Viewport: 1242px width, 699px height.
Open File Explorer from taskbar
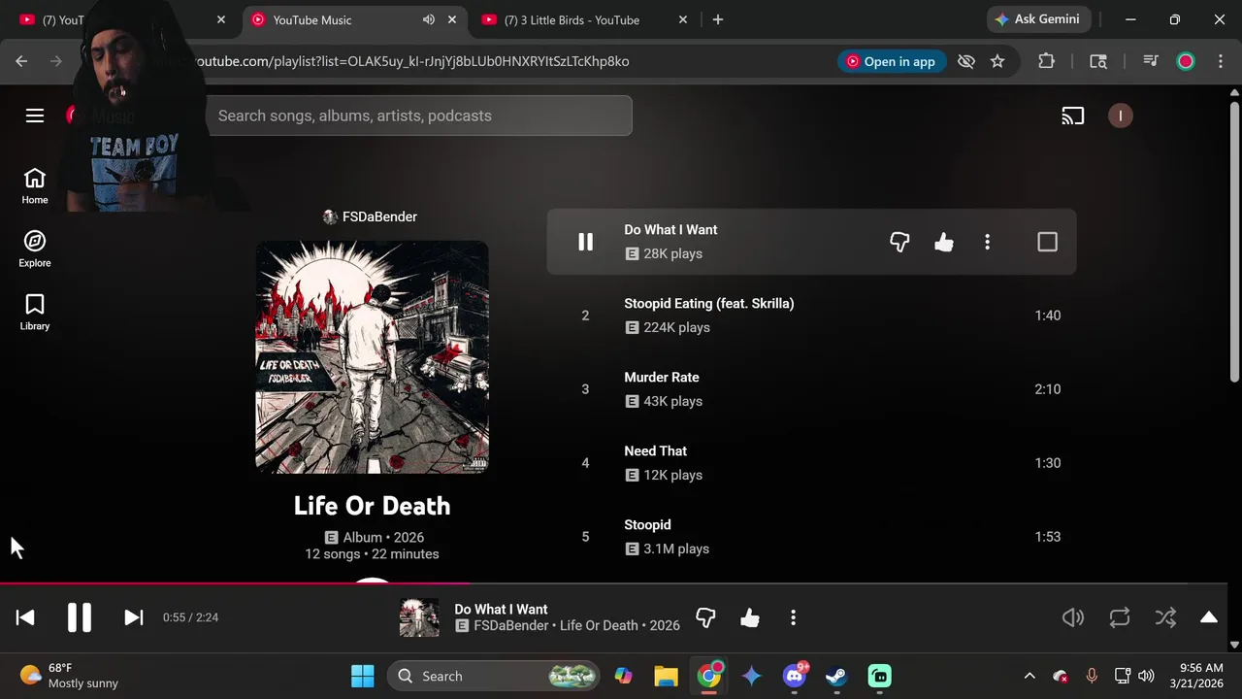click(666, 676)
